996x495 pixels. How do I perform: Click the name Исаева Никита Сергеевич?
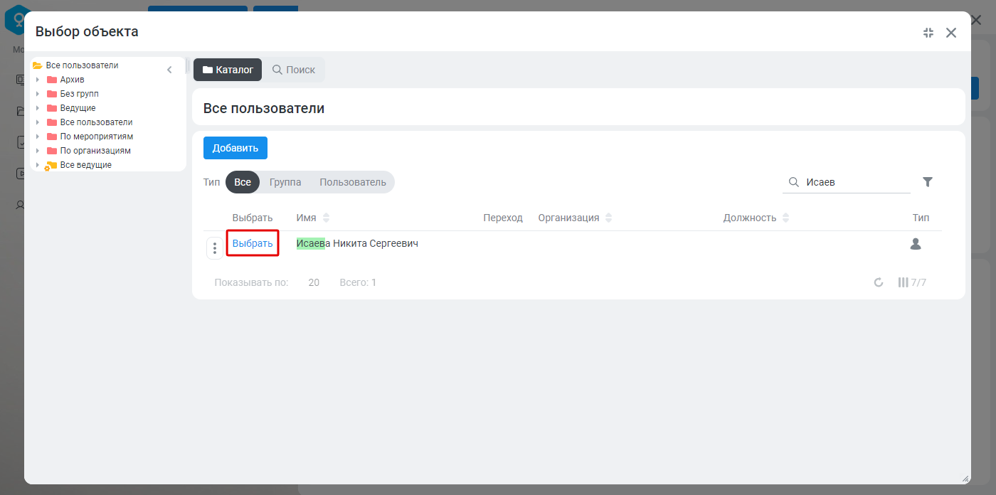pyautogui.click(x=357, y=244)
